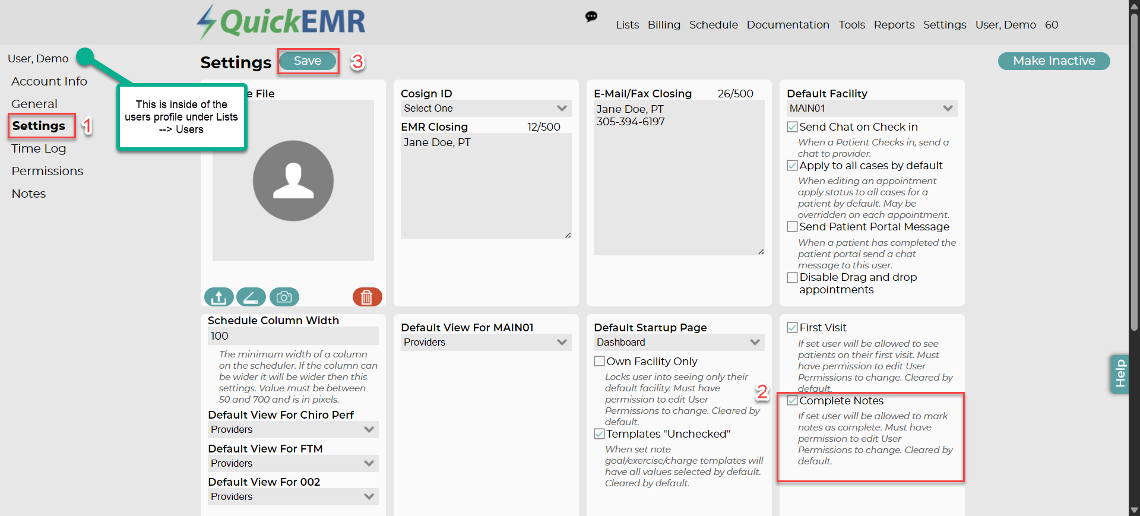The width and height of the screenshot is (1140, 516).
Task: Click the 60 counter in top bar
Action: (x=1052, y=25)
